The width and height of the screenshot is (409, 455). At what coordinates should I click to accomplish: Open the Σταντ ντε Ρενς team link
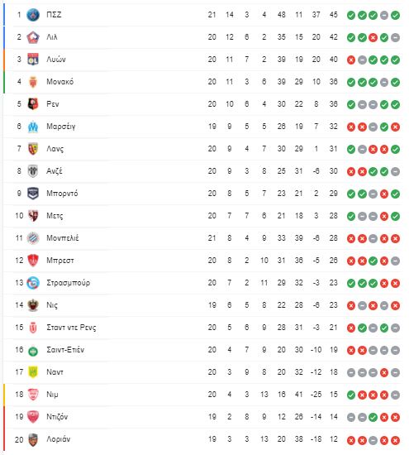click(x=71, y=328)
